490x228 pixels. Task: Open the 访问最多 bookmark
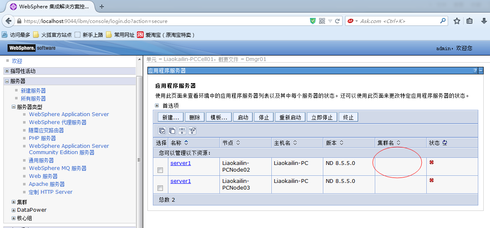[16, 35]
